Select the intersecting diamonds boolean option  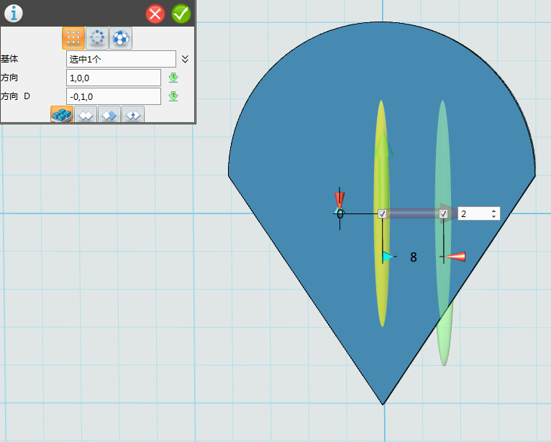133,114
